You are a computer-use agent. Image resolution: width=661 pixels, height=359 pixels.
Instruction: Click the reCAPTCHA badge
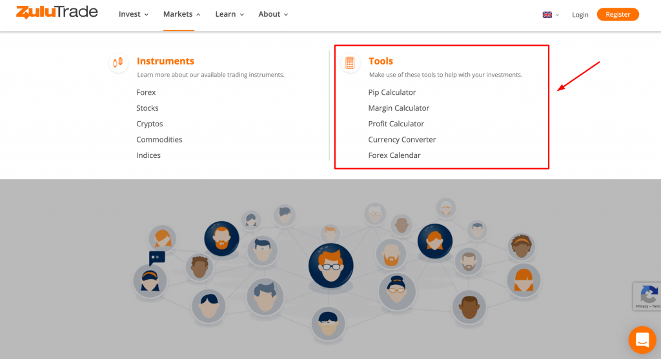(647, 296)
